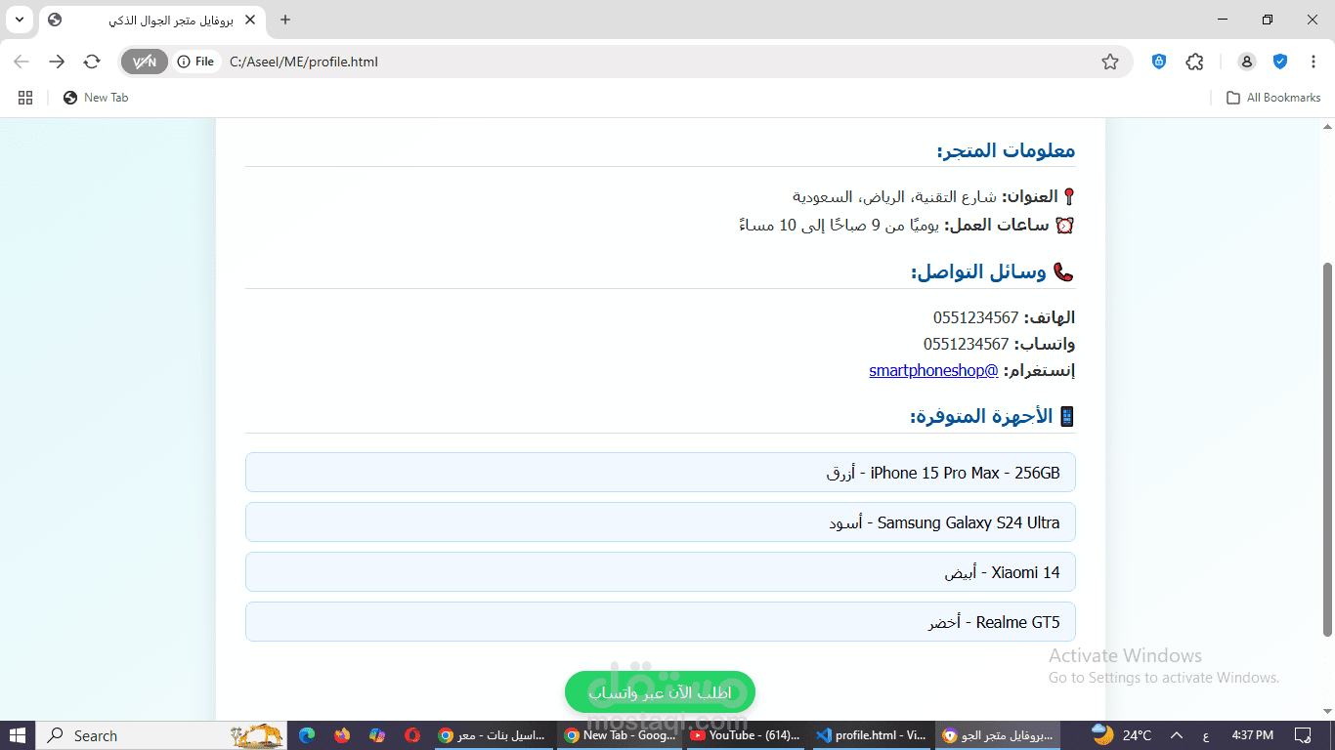The image size is (1335, 750).
Task: Click the phone number next to الهاتف
Action: point(975,317)
